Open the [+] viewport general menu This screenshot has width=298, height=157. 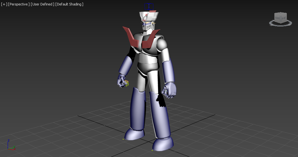[x=4, y=4]
